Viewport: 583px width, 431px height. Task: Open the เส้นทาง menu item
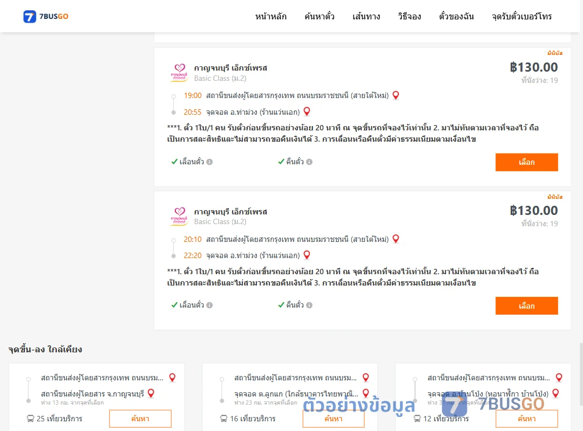coord(366,16)
